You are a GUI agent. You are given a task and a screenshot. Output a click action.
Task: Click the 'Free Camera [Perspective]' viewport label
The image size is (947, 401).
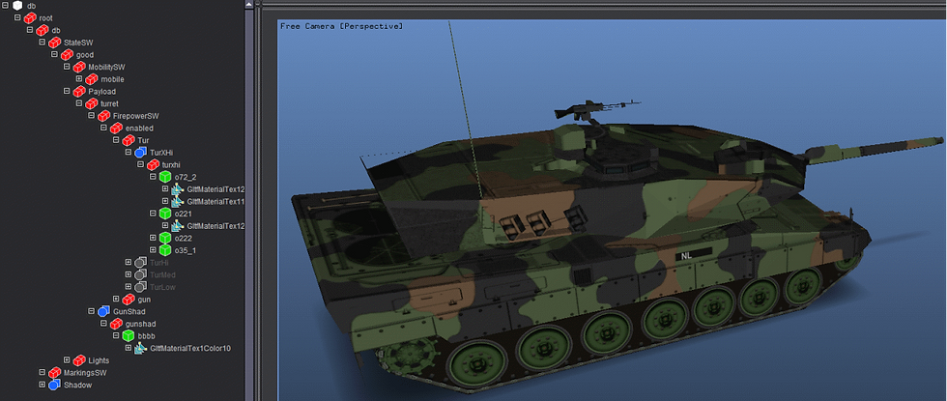pyautogui.click(x=341, y=26)
